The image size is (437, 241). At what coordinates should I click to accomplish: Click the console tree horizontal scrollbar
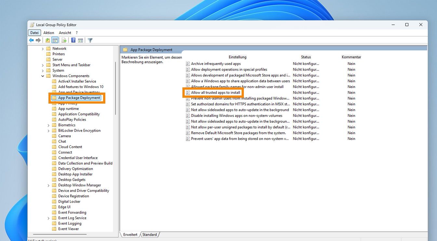(x=60, y=234)
